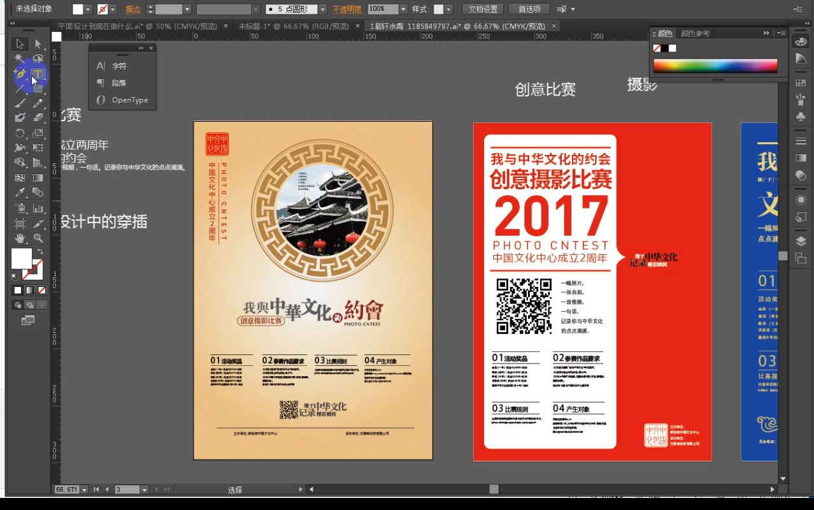Select the Gradient tool
Screen dimensions: 814x510
38,178
